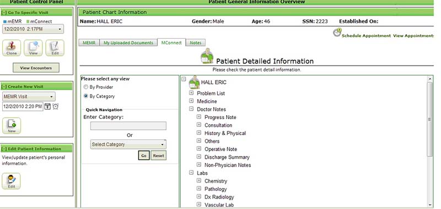441x209 pixels.
Task: Expand the Problem List node
Action: (191, 93)
